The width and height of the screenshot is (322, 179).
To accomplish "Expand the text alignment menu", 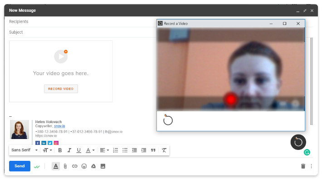I will (104, 150).
